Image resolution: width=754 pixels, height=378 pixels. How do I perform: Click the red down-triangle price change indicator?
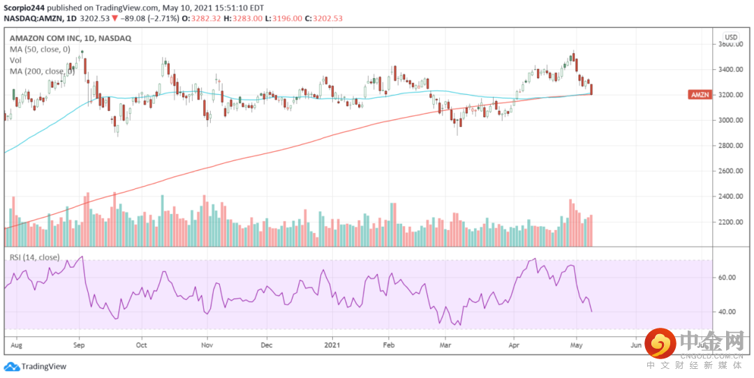pos(114,18)
